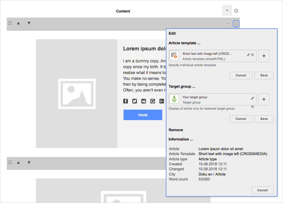This screenshot has width=283, height=203.
Task: Save the Article template selection
Action: [x=264, y=75]
